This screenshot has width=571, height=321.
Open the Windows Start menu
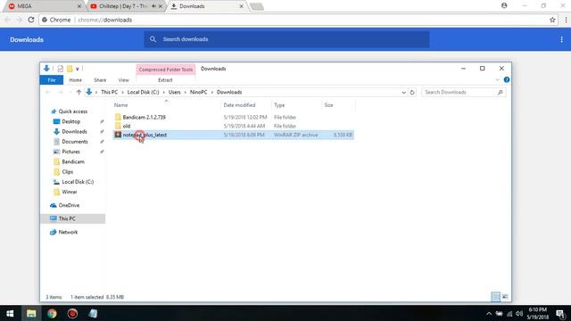(x=10, y=313)
